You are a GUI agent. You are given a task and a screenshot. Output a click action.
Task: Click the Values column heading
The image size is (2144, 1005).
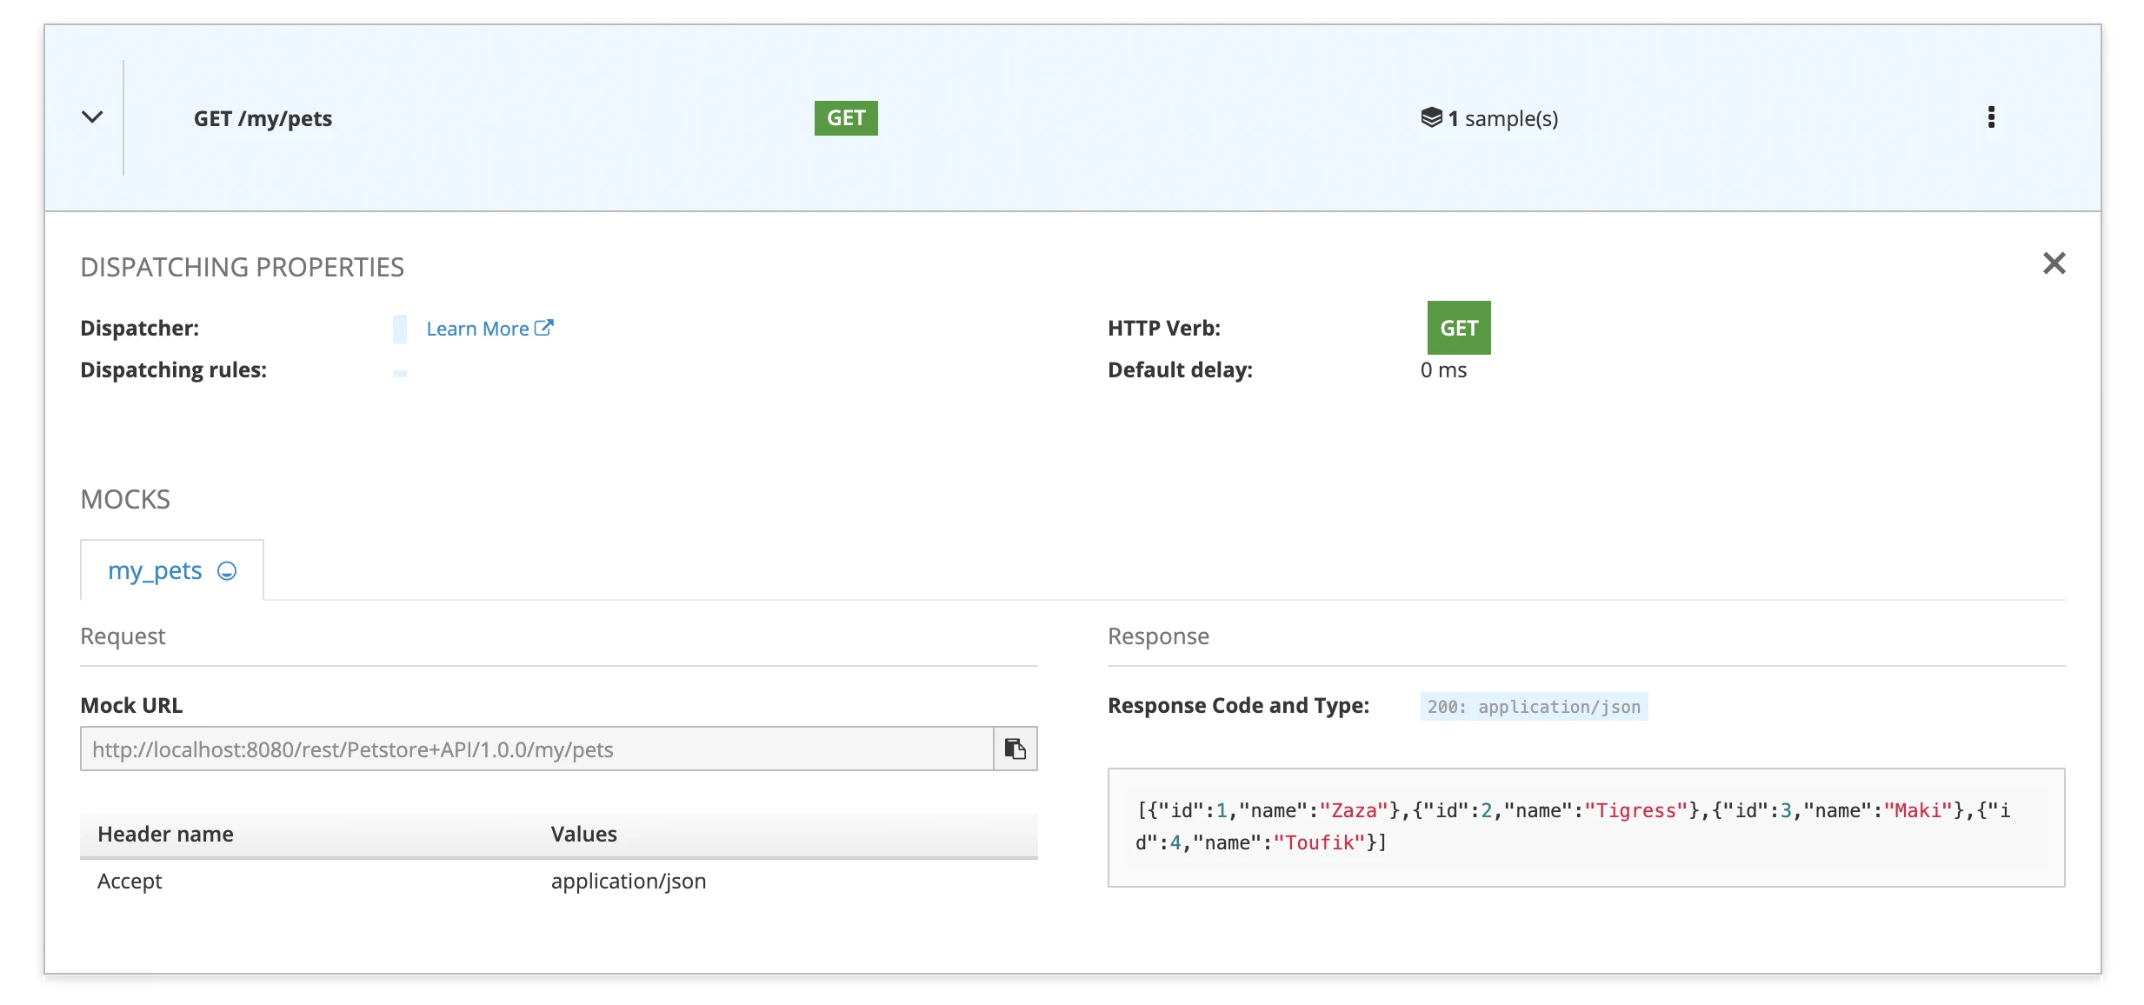[x=583, y=834]
